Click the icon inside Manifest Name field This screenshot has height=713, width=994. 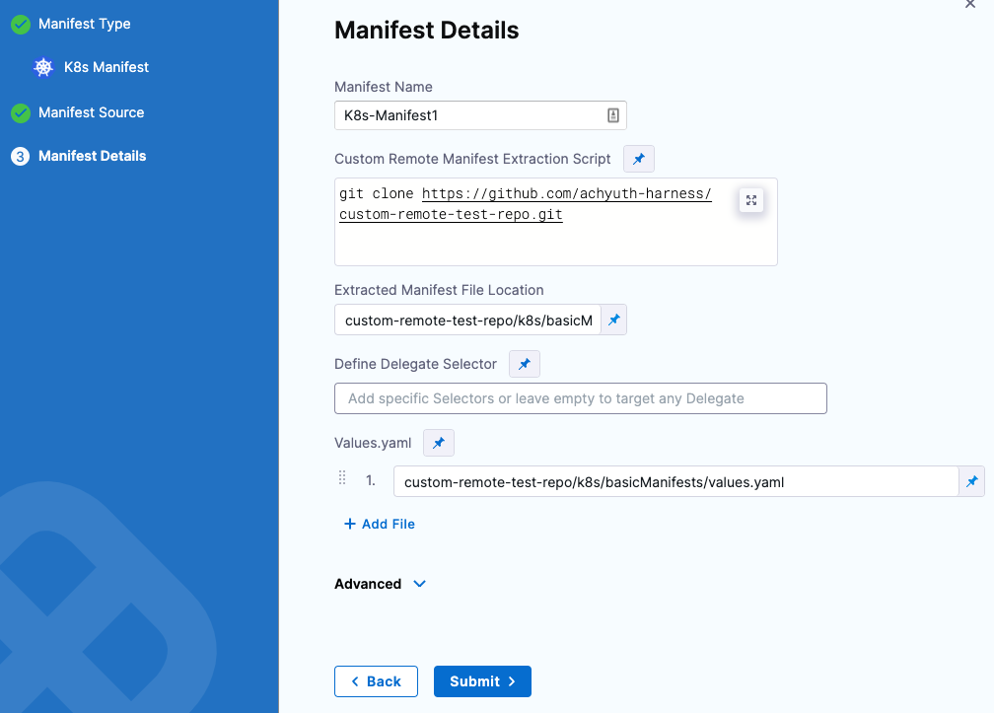coord(612,115)
